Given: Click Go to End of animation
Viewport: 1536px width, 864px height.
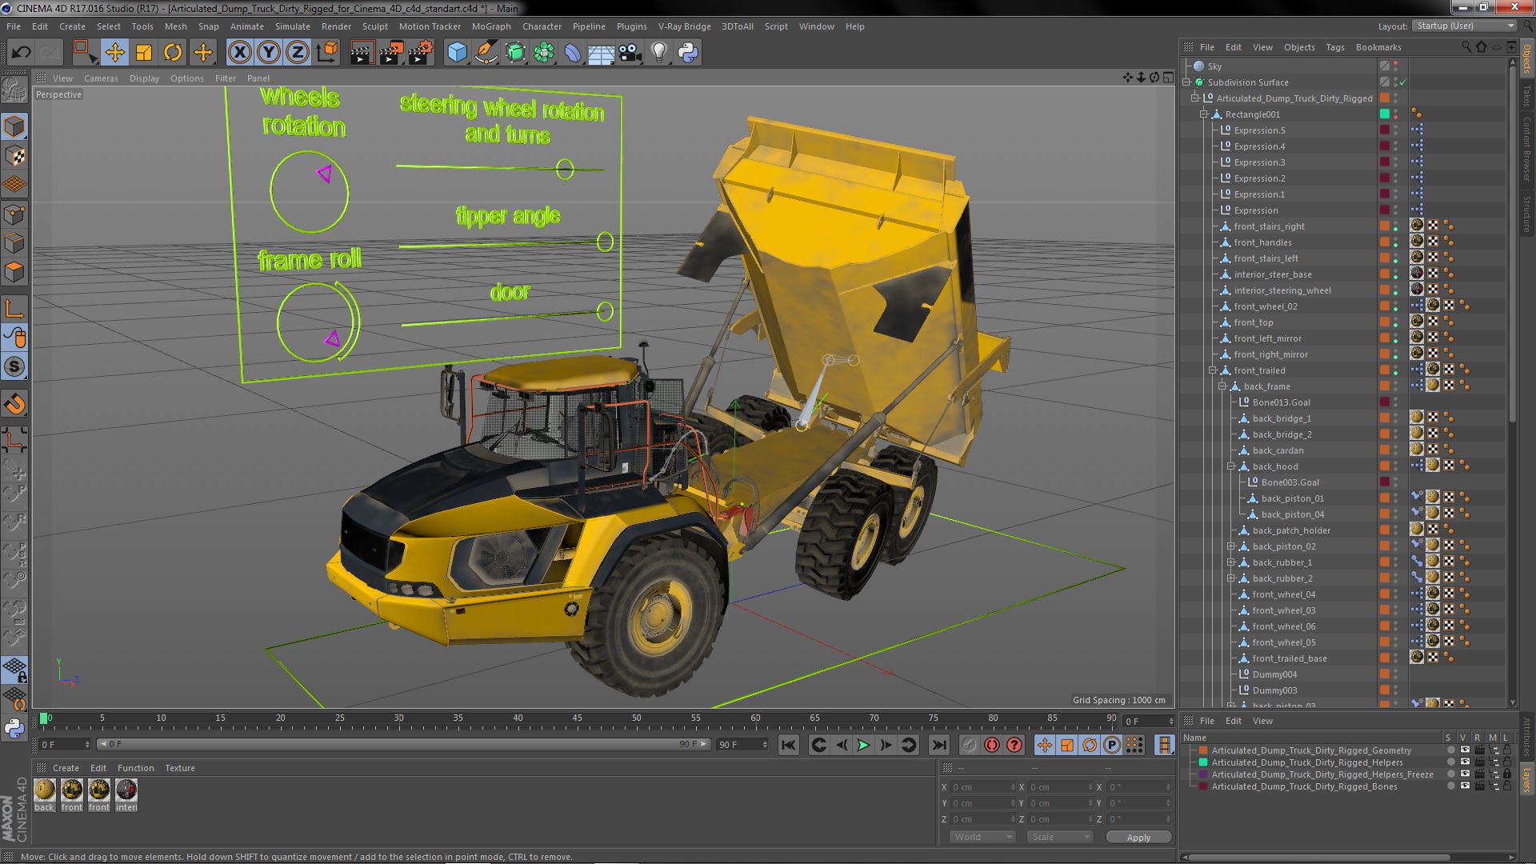Looking at the screenshot, I should pos(939,745).
